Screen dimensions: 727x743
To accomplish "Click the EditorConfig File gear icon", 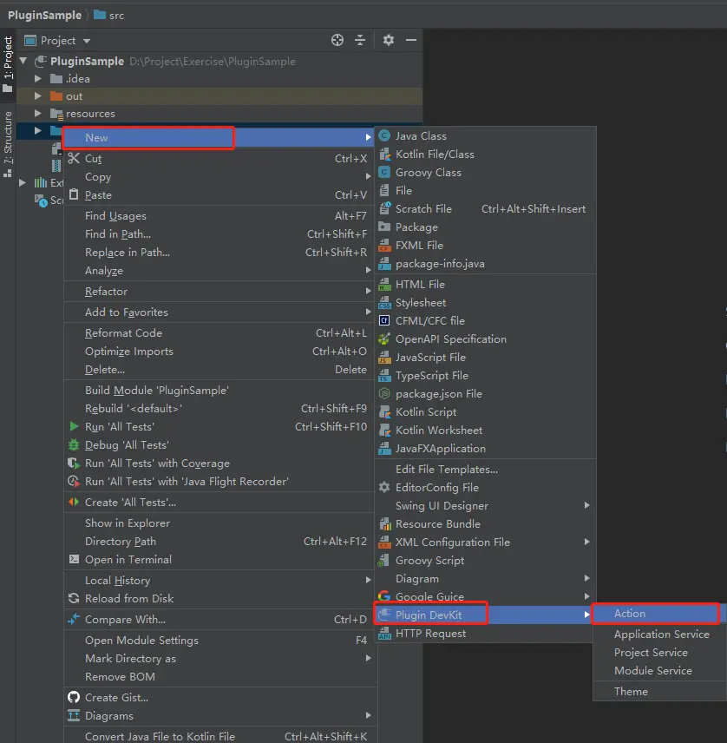I will tap(384, 487).
